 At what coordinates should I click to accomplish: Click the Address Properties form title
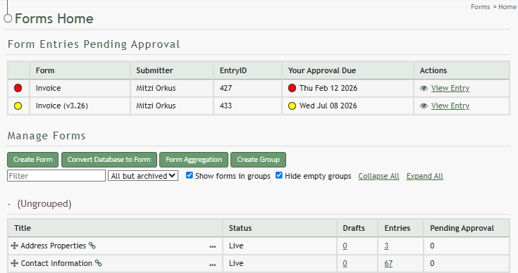53,246
